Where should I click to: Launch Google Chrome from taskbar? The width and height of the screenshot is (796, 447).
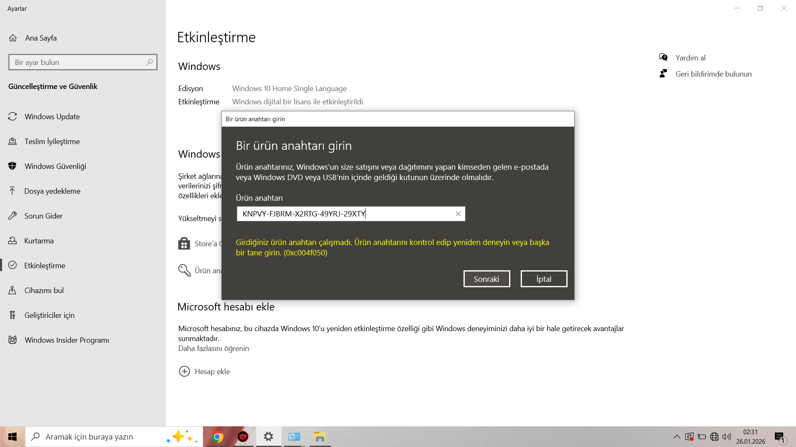click(217, 437)
